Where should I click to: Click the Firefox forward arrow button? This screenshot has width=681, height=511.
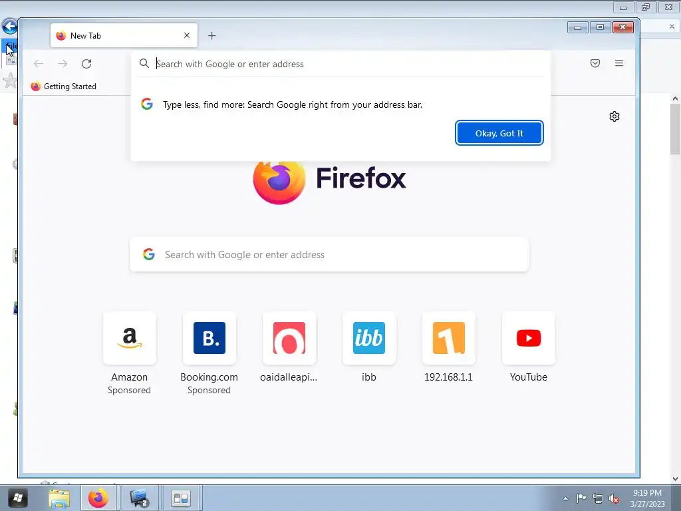(63, 64)
